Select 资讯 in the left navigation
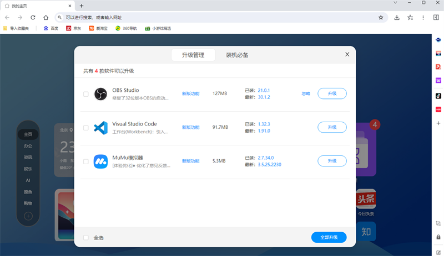This screenshot has width=444, height=256. 28,157
